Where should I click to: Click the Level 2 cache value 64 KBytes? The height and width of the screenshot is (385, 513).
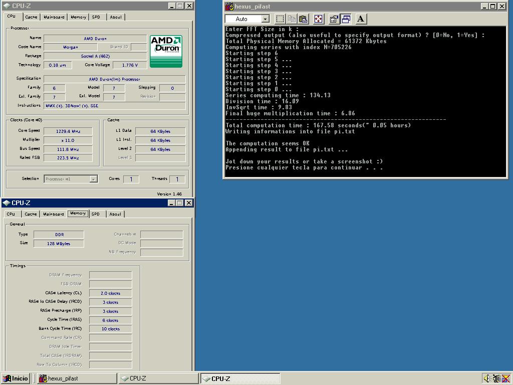(160, 149)
